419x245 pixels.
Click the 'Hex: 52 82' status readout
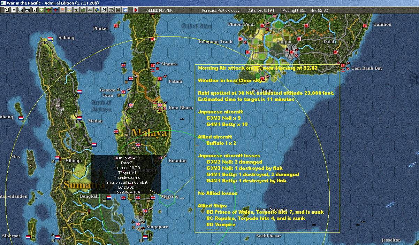(x=319, y=10)
